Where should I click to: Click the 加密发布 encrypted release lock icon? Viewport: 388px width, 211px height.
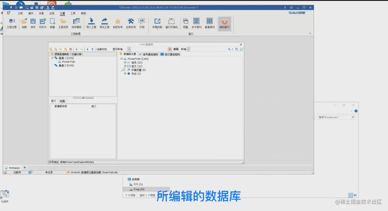[118, 23]
